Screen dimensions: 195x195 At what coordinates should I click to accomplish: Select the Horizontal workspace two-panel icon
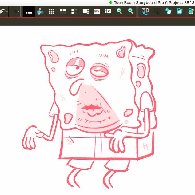coord(63,11)
